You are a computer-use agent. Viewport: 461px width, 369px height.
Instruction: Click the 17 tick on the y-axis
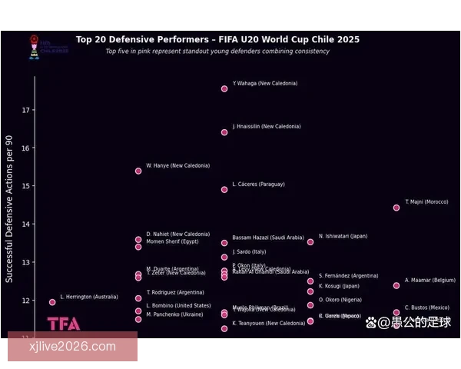click(x=25, y=111)
